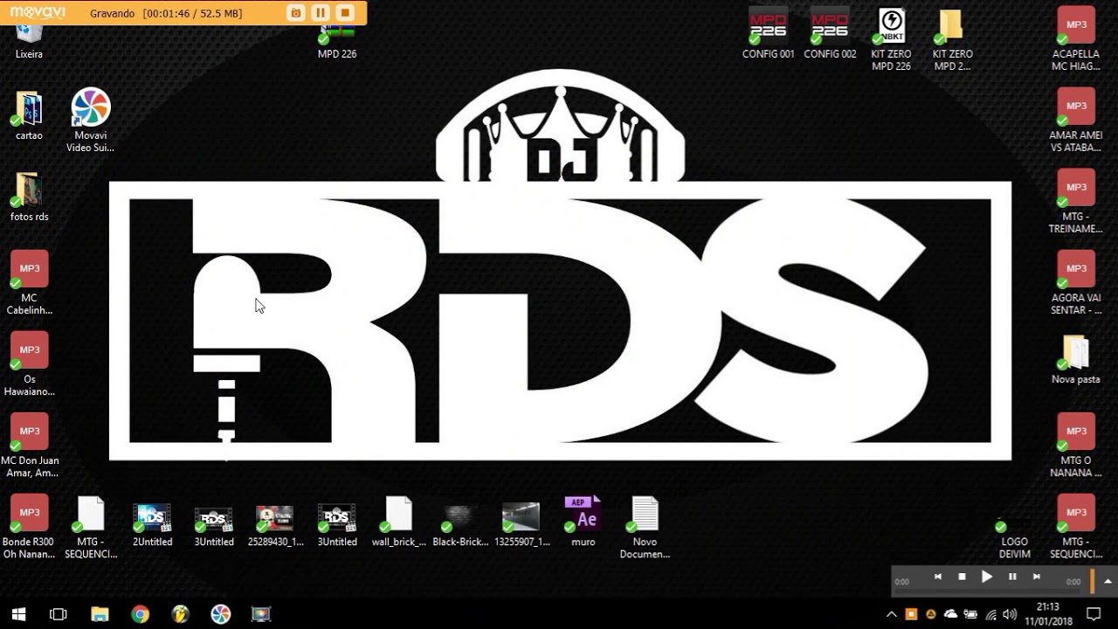Show hidden system tray icons
Image resolution: width=1118 pixels, height=629 pixels.
892,614
